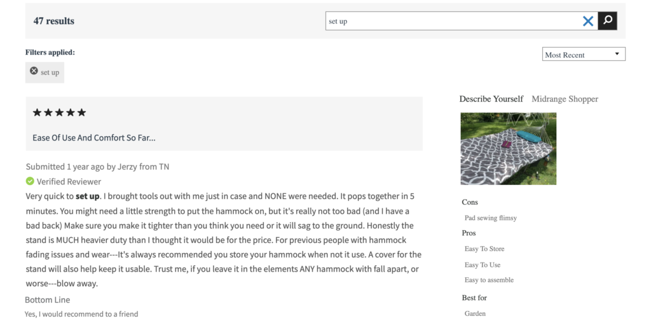This screenshot has height=330, width=651.
Task: Open the hammock review photo
Action: [x=508, y=149]
